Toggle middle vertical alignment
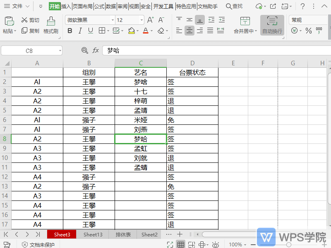 pos(189,19)
